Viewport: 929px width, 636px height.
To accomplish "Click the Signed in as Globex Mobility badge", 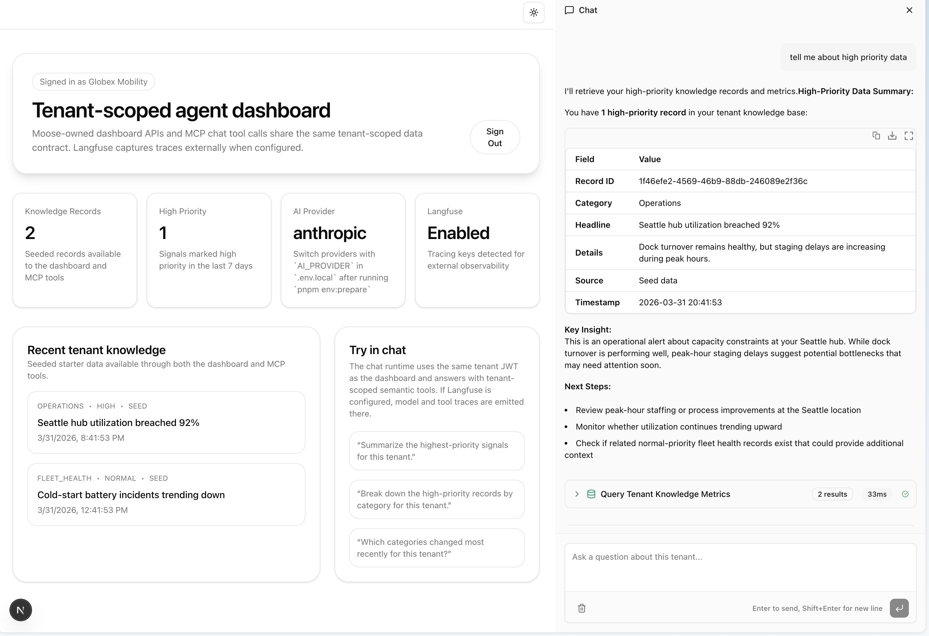I will [93, 81].
